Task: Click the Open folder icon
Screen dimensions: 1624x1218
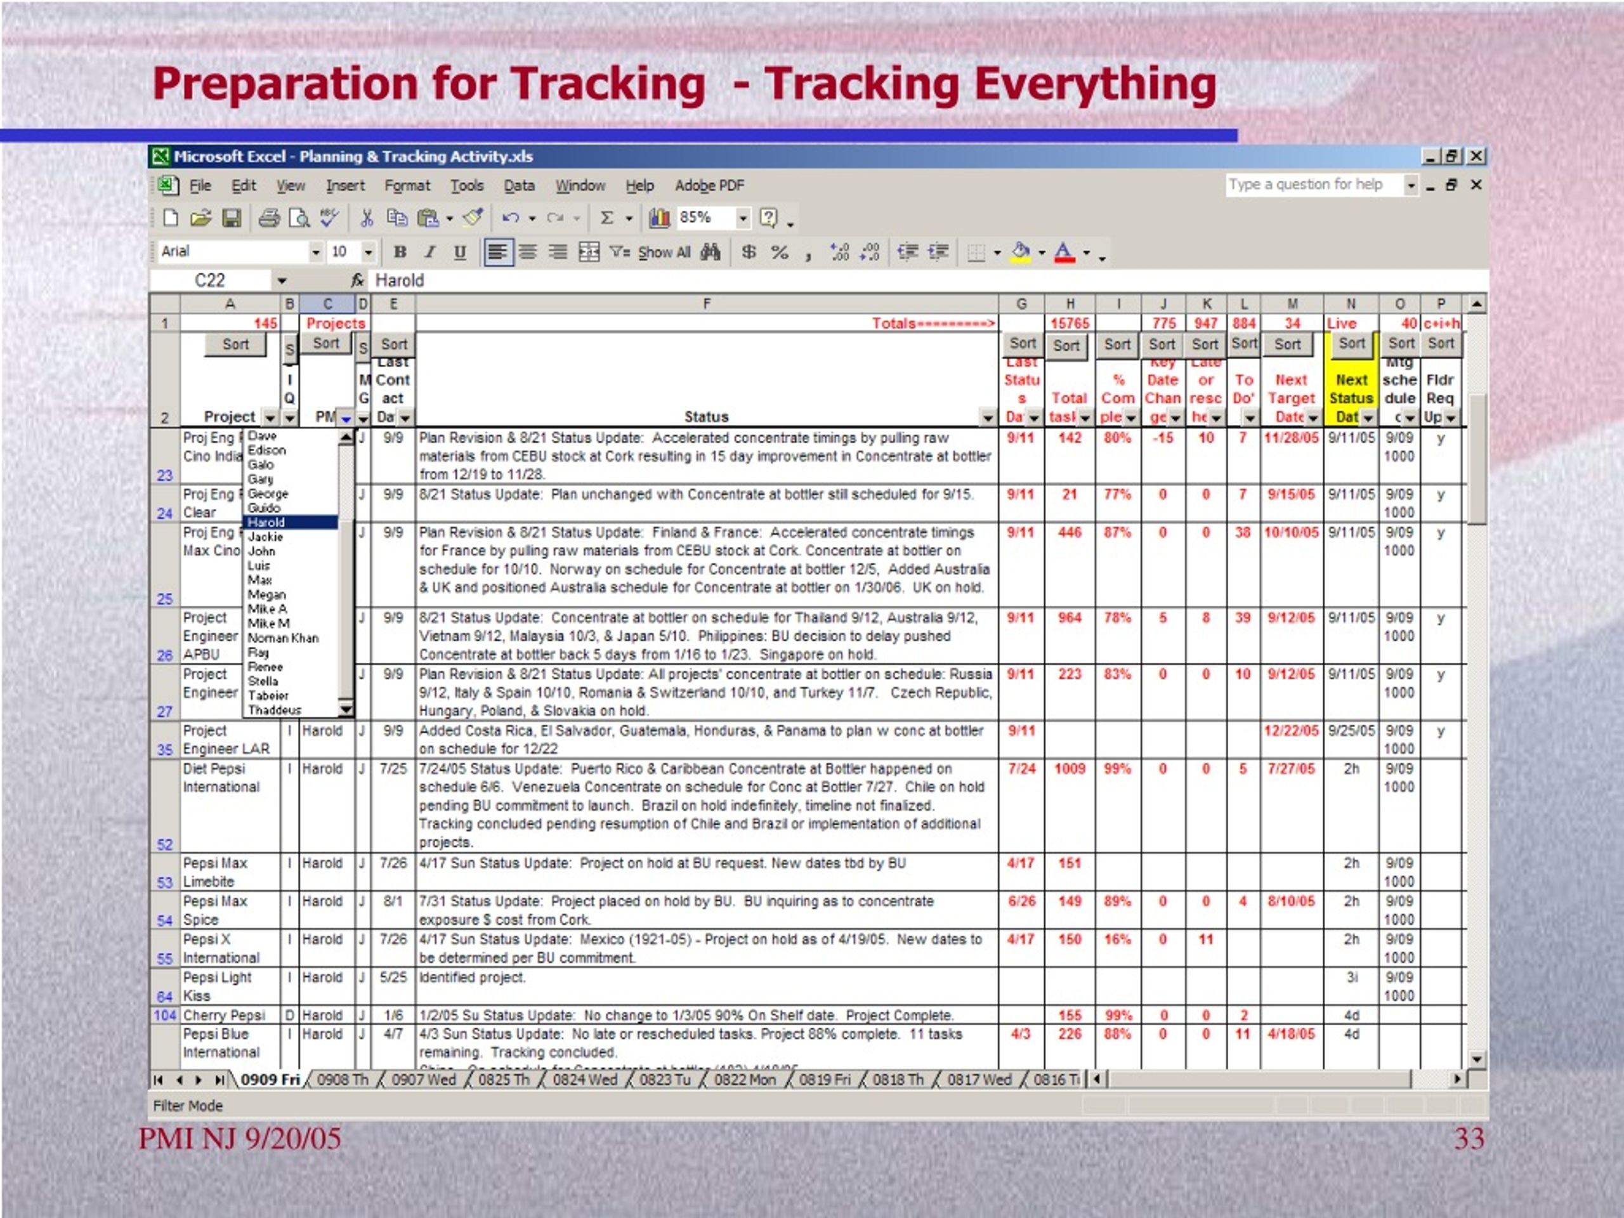Action: [200, 218]
